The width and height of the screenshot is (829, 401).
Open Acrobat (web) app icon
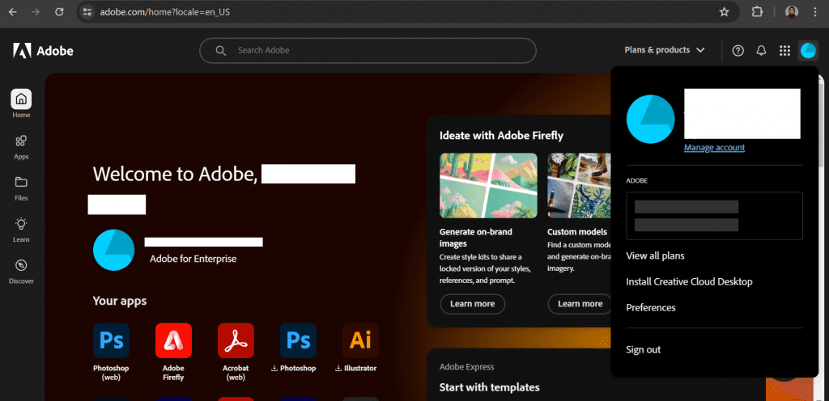(x=236, y=341)
